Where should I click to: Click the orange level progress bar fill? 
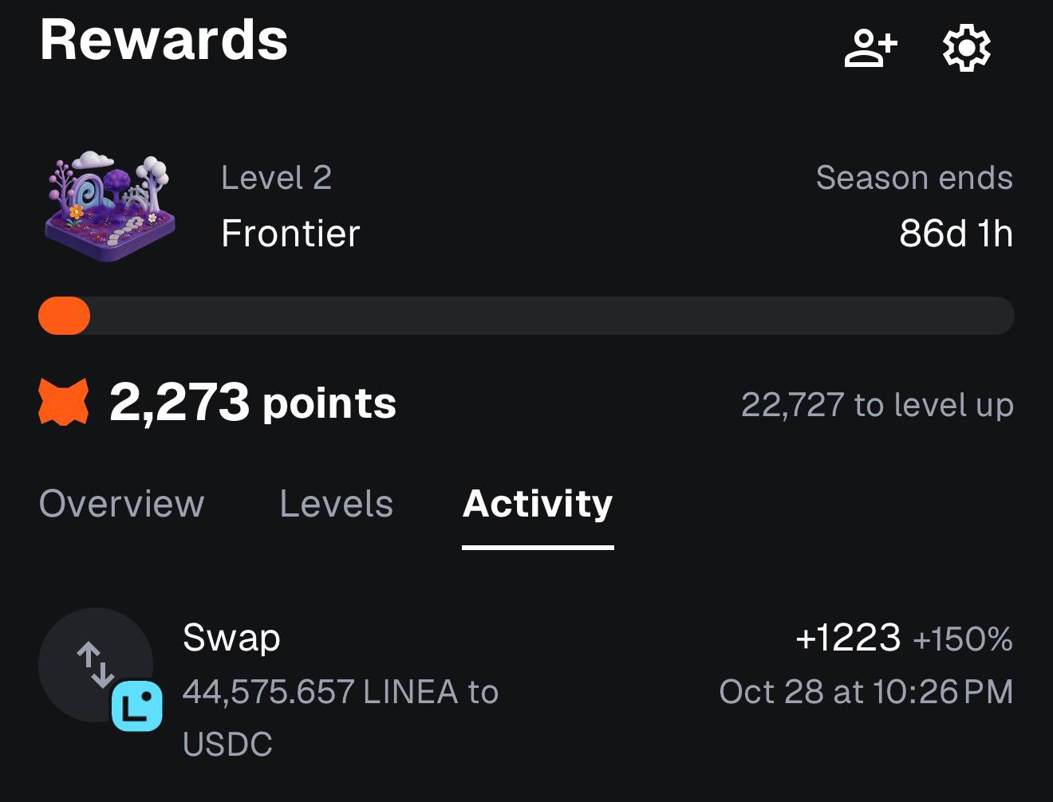click(64, 316)
